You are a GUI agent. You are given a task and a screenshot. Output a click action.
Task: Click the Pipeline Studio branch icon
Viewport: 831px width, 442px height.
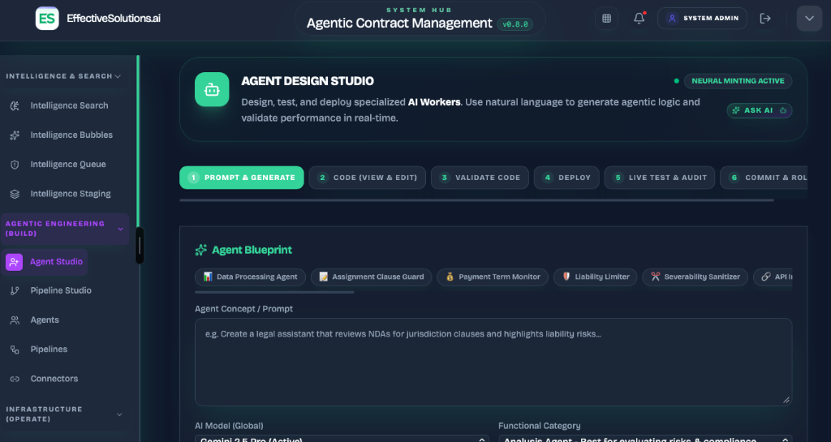coord(15,290)
